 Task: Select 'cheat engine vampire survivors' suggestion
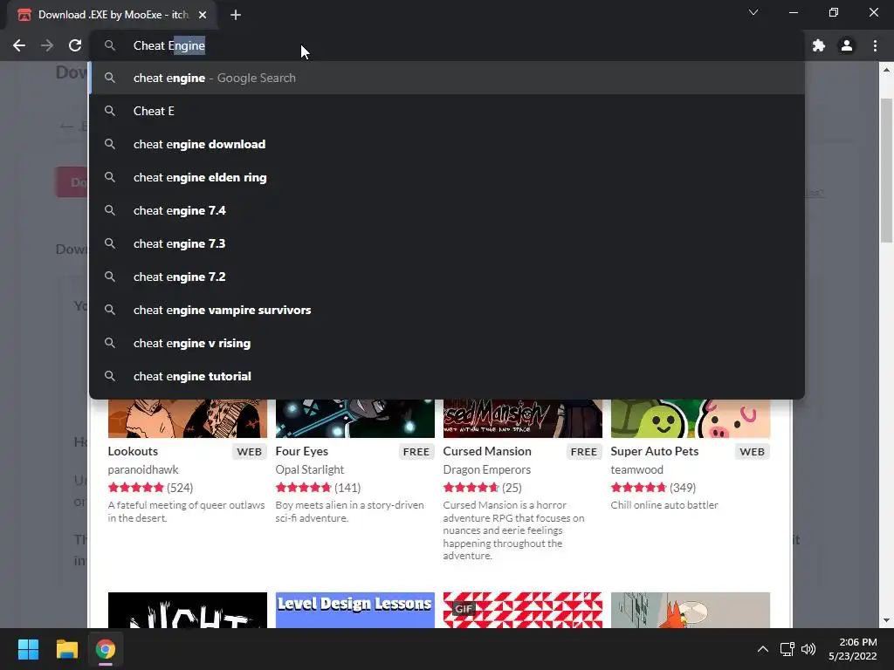pyautogui.click(x=447, y=310)
